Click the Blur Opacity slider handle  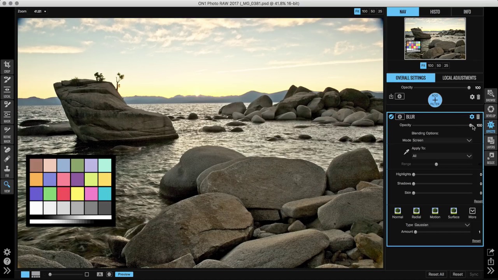(x=470, y=125)
